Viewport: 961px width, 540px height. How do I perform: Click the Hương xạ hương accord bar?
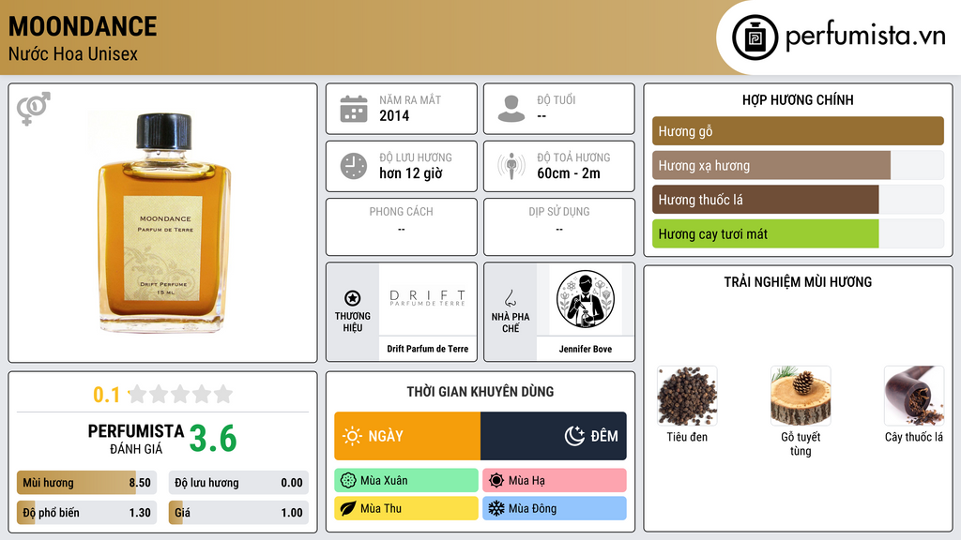tap(798, 165)
